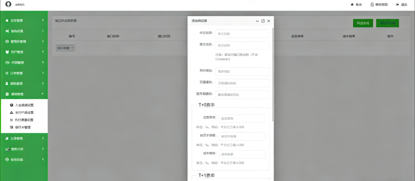This screenshot has width=415, height=181.
Task: Click the lock icon for 修改密码
Action: pos(372,4)
